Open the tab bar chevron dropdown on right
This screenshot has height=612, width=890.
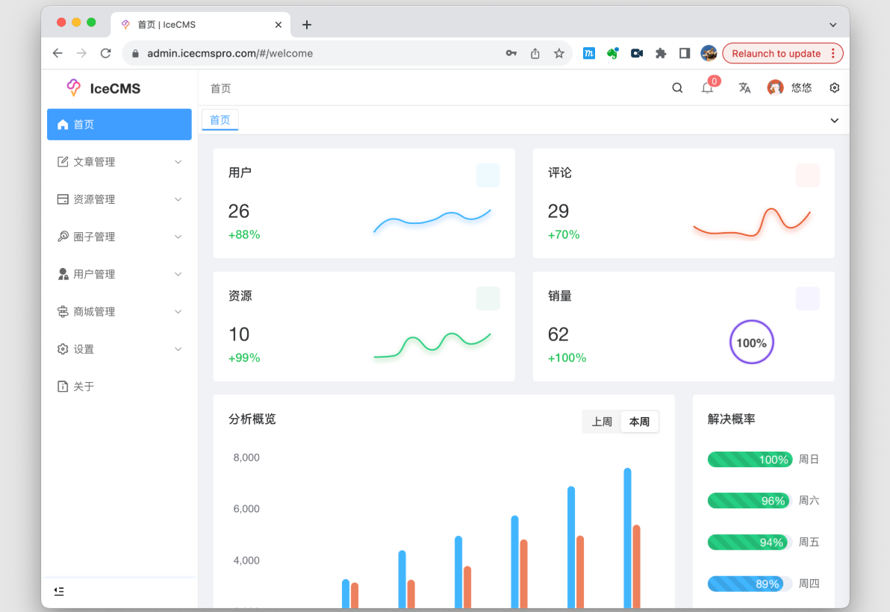pyautogui.click(x=834, y=119)
